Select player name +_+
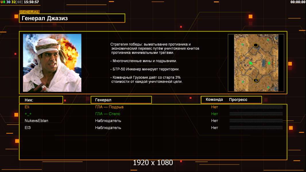Viewport: 306px width, 172px height. [x=28, y=114]
